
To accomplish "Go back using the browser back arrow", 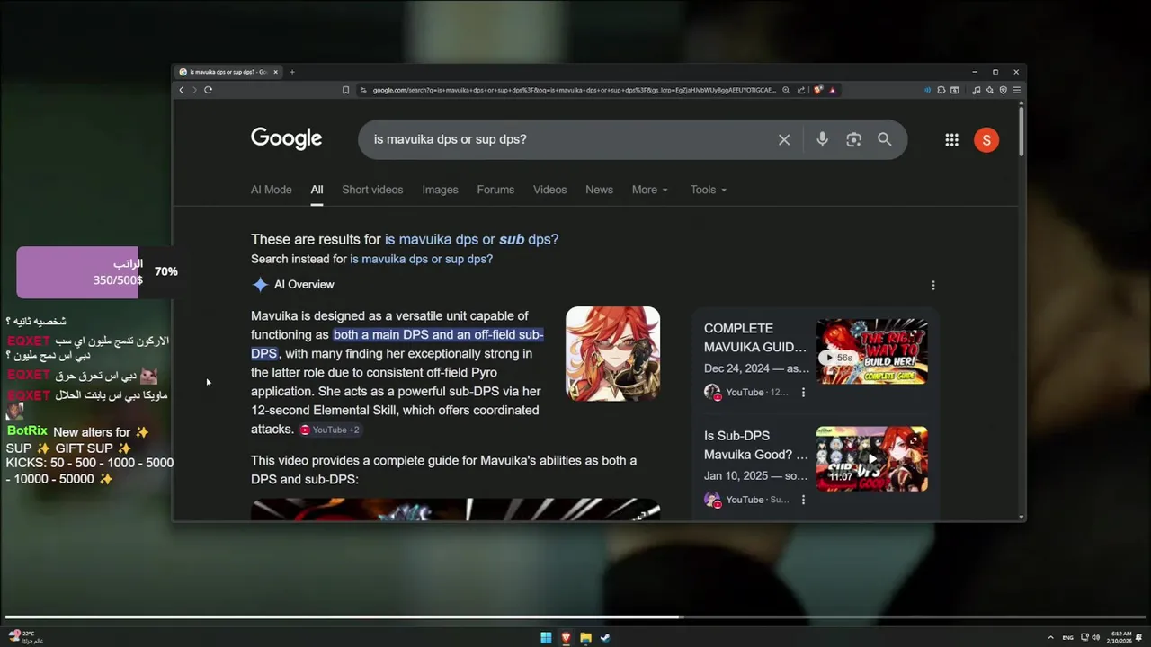I will point(182,90).
